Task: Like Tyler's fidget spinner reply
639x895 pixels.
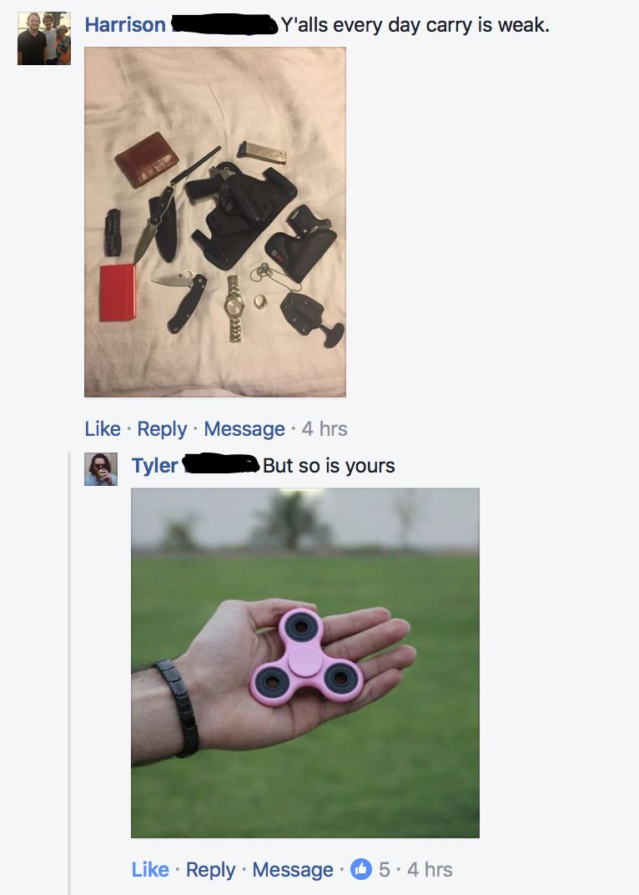Action: [x=150, y=869]
